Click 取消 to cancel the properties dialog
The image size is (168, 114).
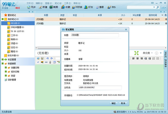(x=123, y=103)
